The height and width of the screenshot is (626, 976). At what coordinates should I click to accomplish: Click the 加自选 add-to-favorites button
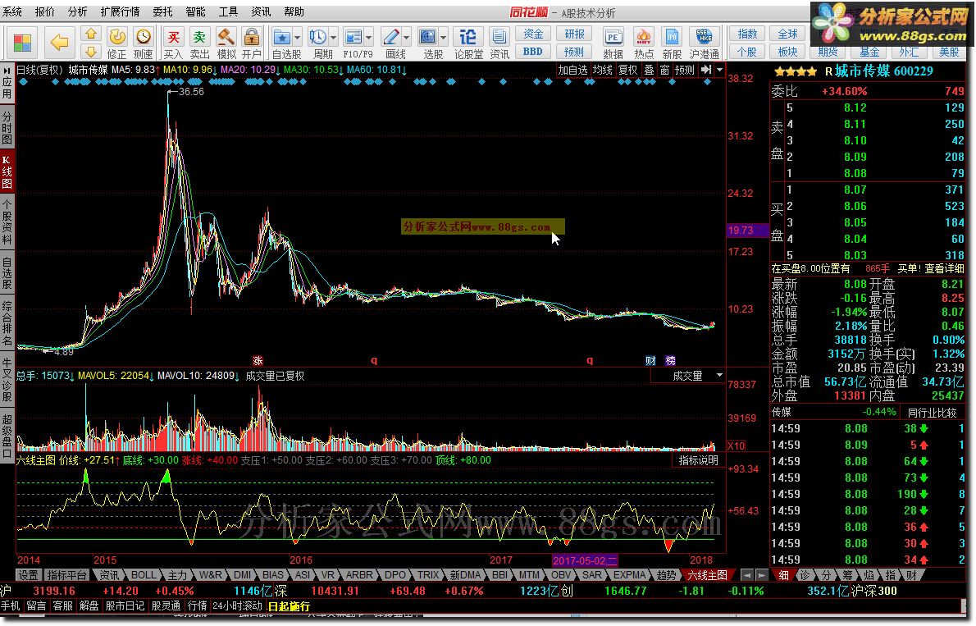(x=572, y=70)
